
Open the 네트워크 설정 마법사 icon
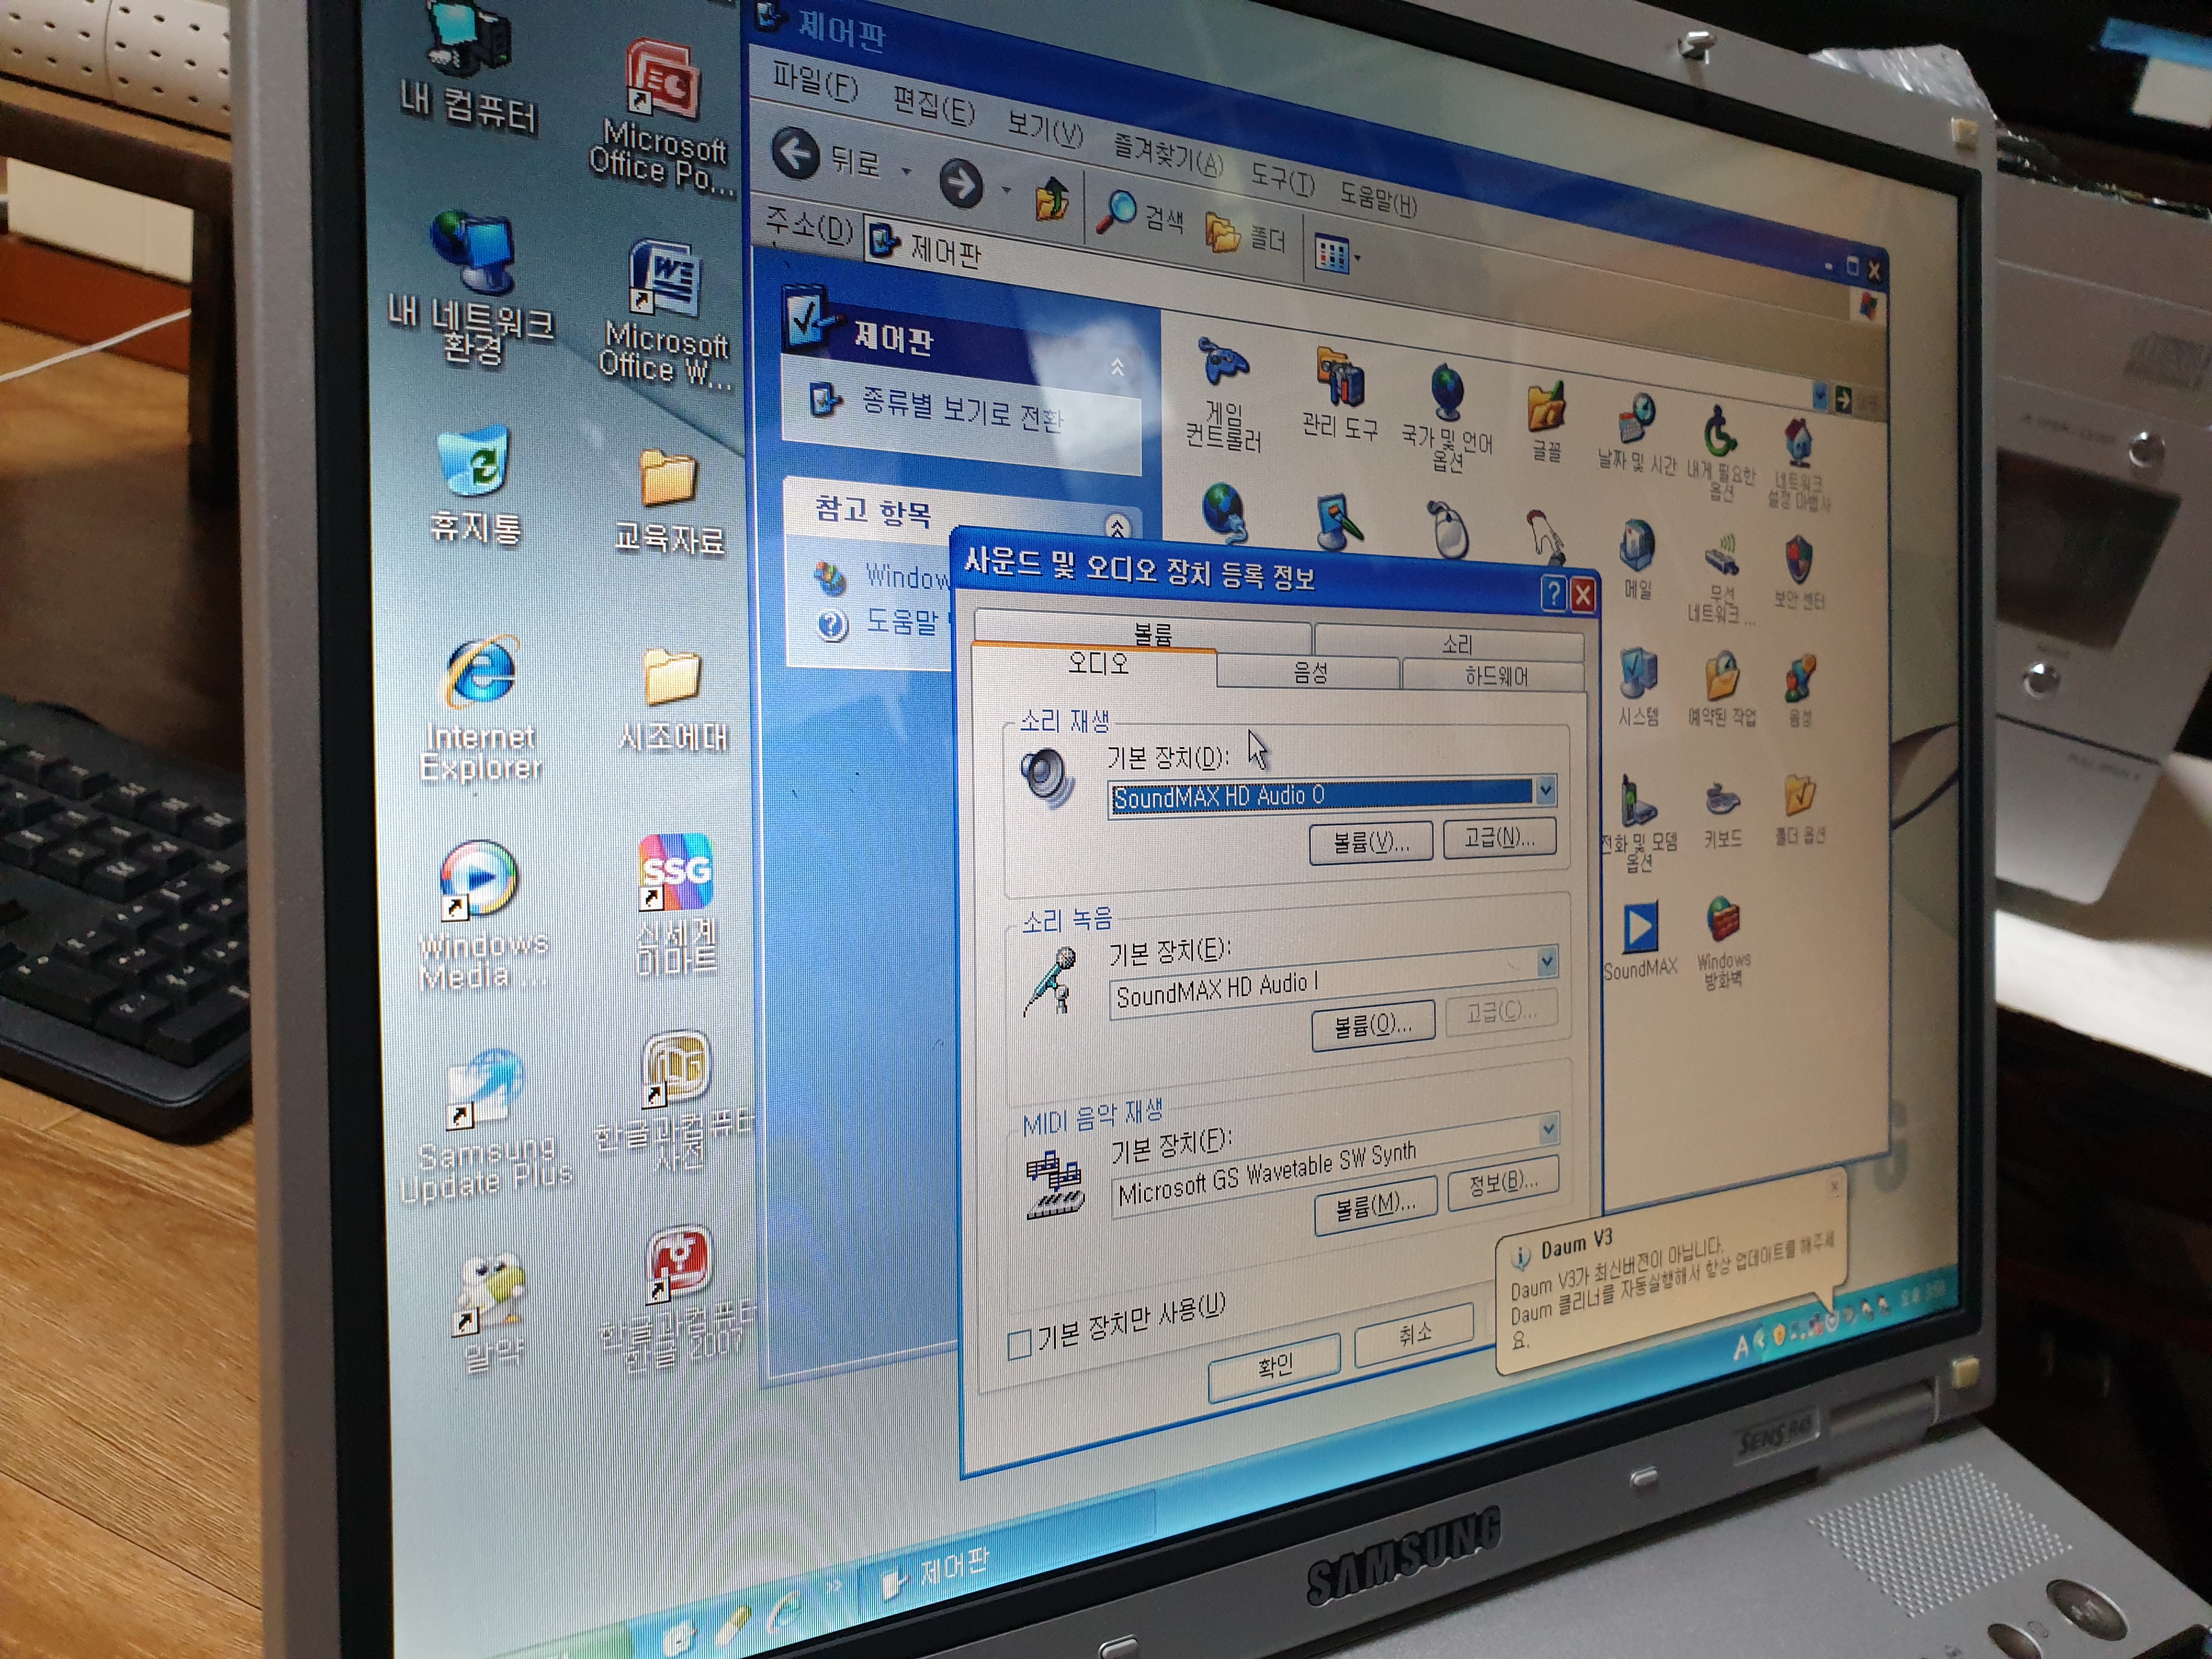pos(1799,464)
